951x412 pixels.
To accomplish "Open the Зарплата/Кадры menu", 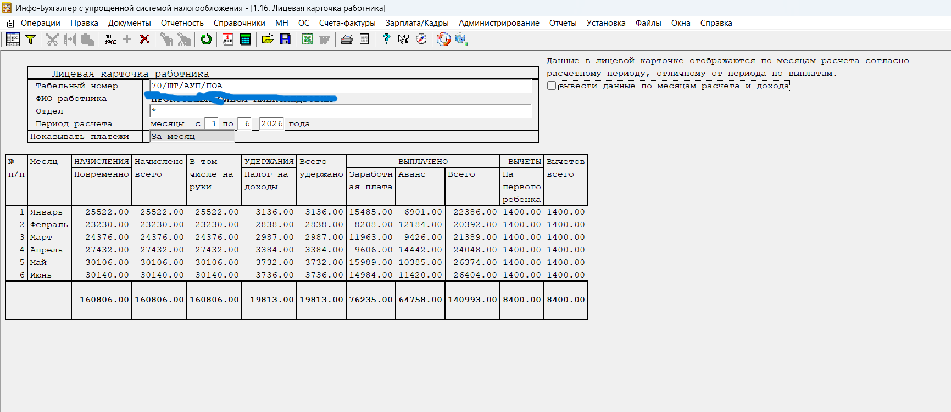I will pos(417,23).
